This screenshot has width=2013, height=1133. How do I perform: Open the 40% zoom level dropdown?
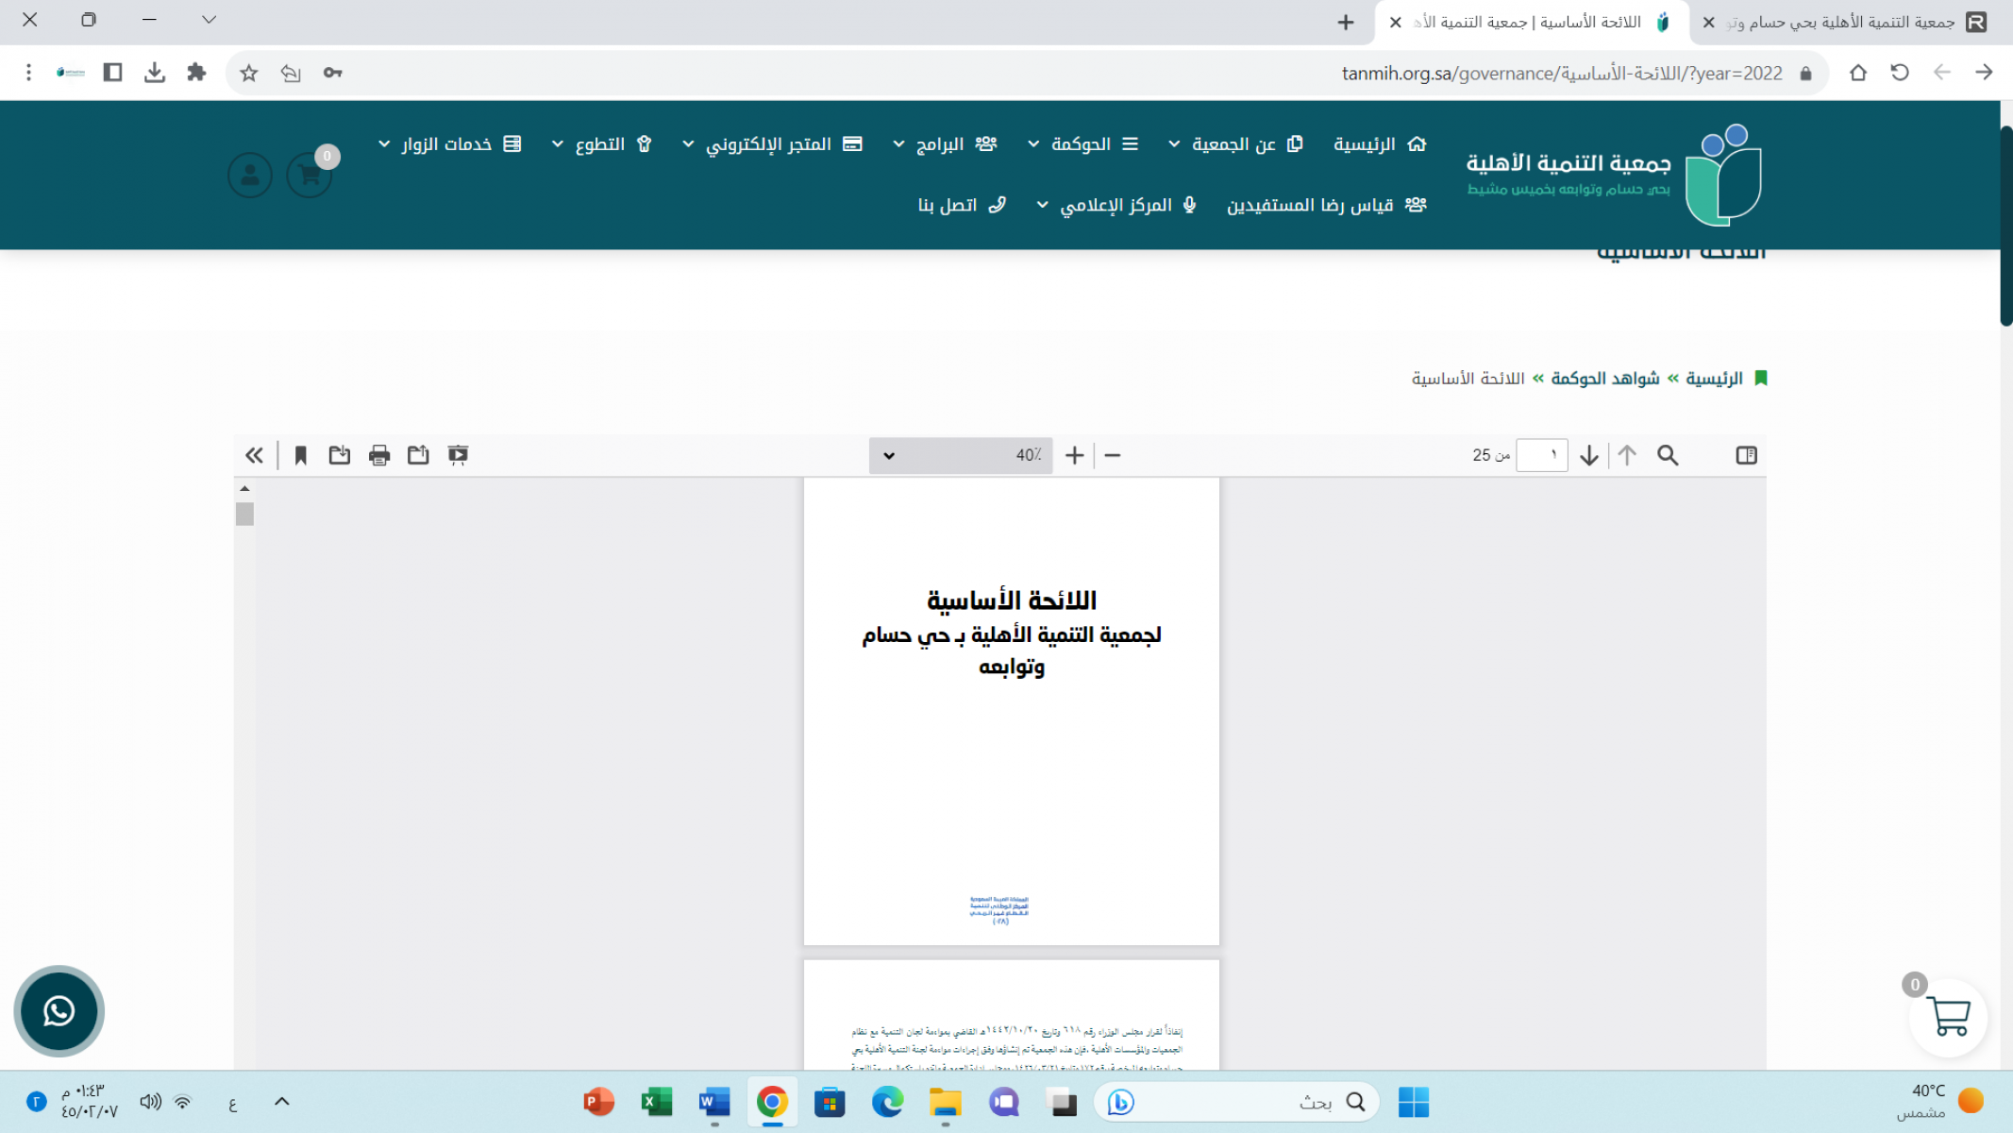click(x=961, y=455)
